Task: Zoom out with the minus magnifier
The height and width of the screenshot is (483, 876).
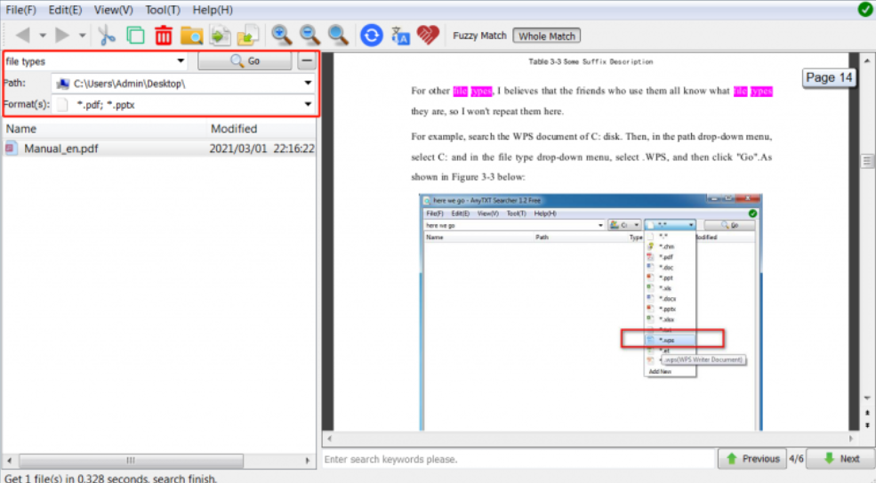Action: (309, 36)
